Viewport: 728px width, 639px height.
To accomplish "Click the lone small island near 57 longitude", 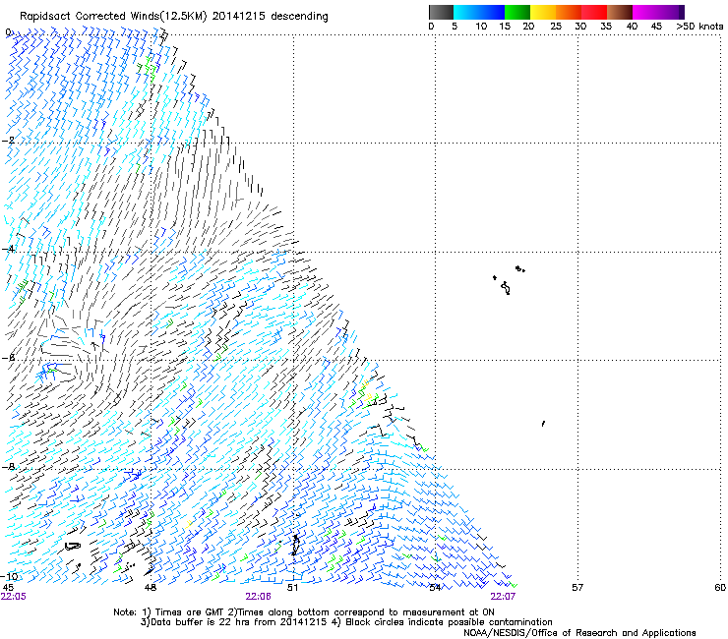I will coord(543,424).
